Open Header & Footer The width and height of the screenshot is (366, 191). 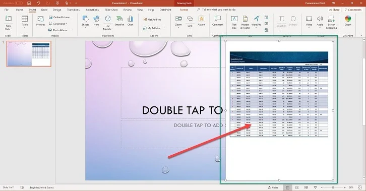pos(245,22)
